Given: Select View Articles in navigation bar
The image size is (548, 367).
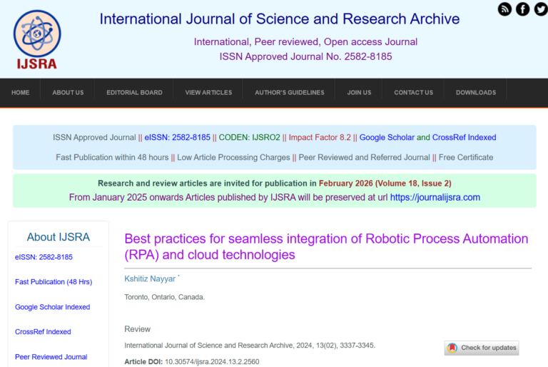Looking at the screenshot, I should click(208, 93).
